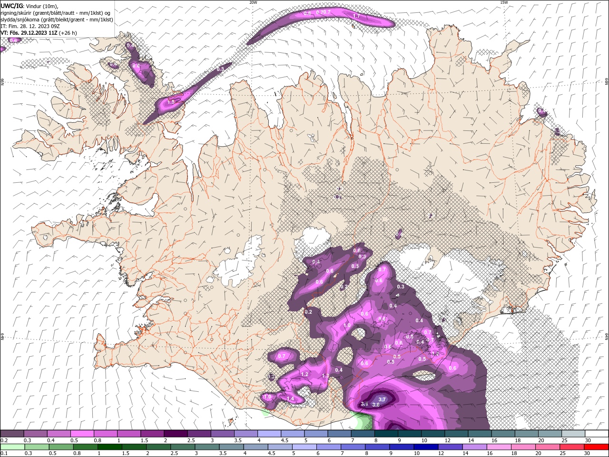Click the 'IT: Fim. 28. 12. 2023 09Z' line
Image resolution: width=609 pixels, height=457 pixels.
click(30, 26)
